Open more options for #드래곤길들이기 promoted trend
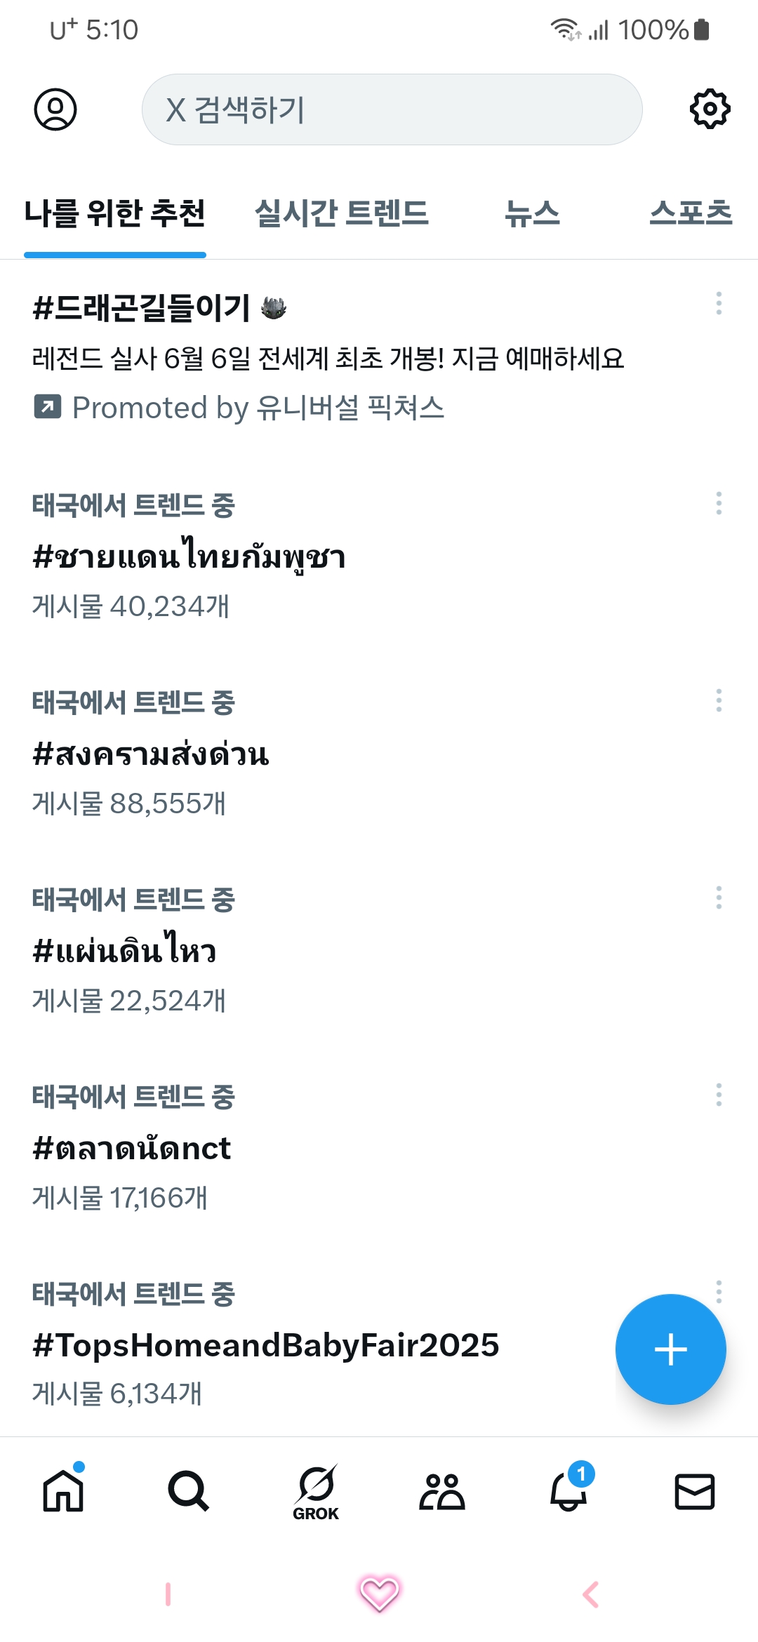The image size is (758, 1642). [x=719, y=303]
